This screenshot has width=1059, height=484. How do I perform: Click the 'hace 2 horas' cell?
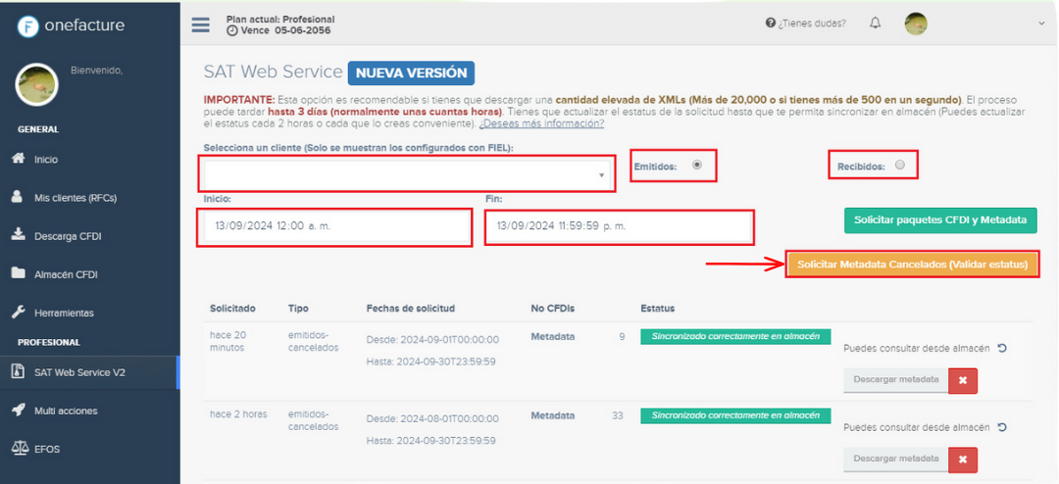coord(238,414)
